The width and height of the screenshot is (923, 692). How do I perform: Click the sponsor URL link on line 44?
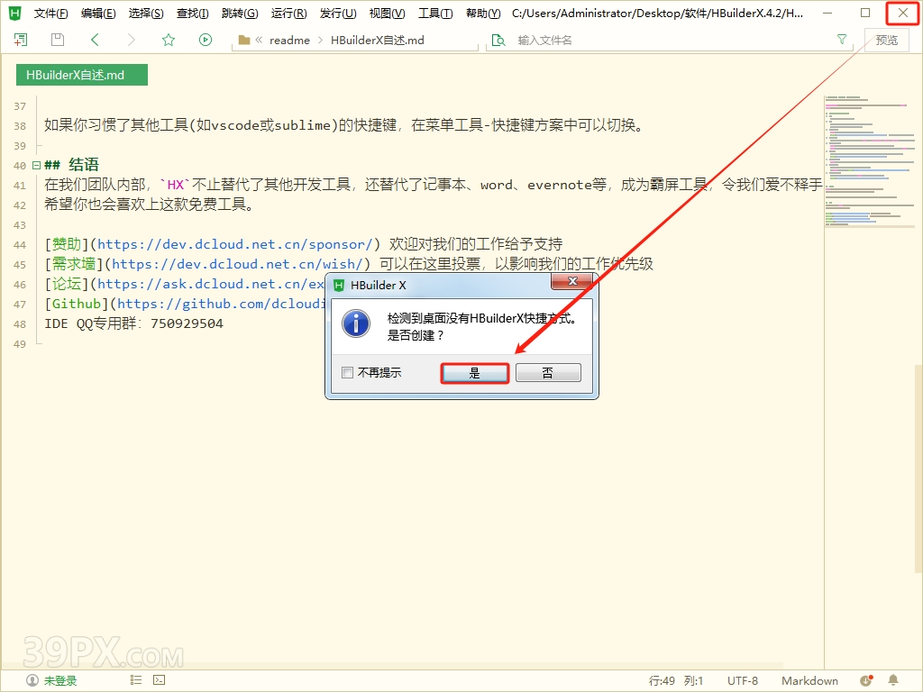coord(235,244)
